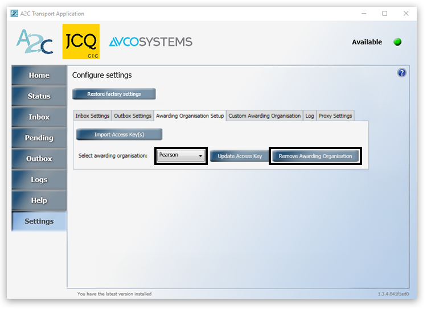The width and height of the screenshot is (427, 309).
Task: Switch to the Outbox Settings tab
Action: (x=133, y=116)
